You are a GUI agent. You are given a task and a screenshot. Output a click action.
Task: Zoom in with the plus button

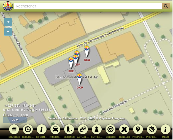[x=8, y=22]
